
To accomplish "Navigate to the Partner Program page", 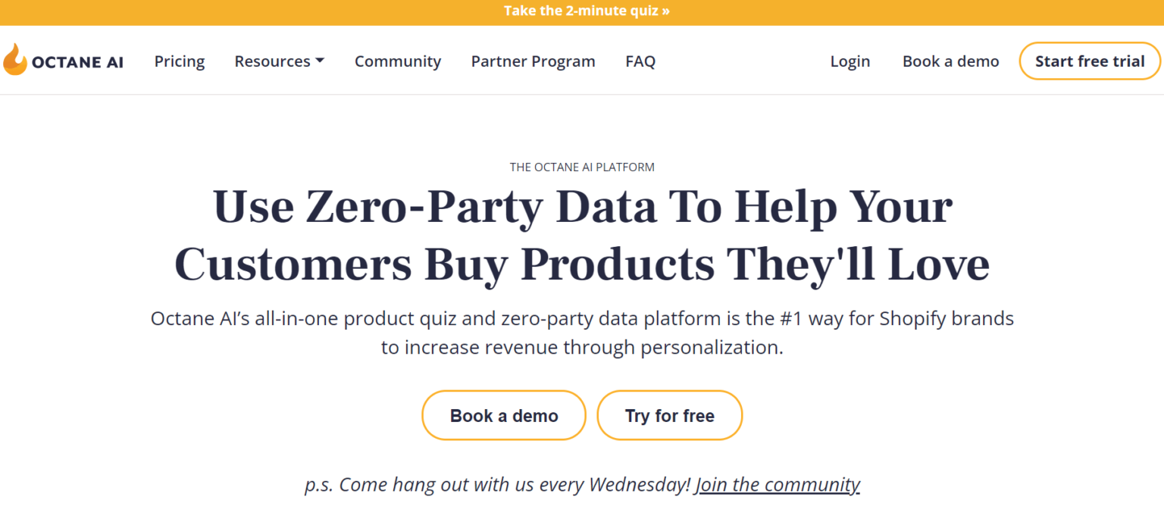I will [x=533, y=61].
